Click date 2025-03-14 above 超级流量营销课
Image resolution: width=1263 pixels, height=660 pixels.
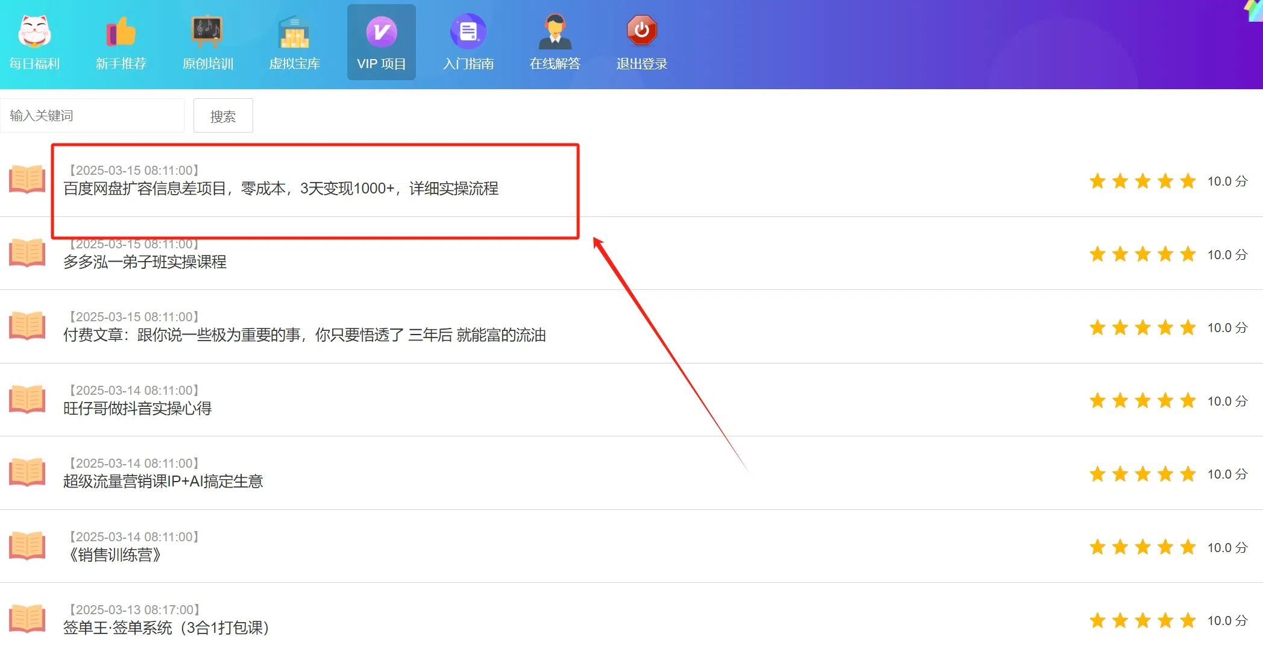point(134,464)
